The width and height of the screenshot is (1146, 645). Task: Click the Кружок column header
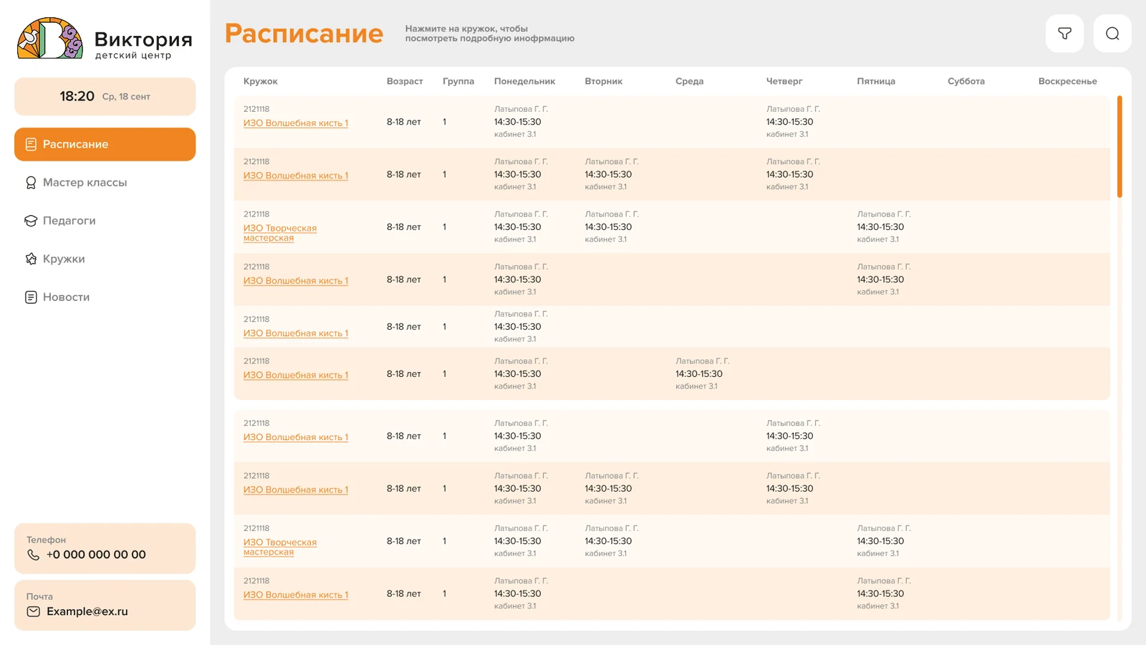coord(261,82)
